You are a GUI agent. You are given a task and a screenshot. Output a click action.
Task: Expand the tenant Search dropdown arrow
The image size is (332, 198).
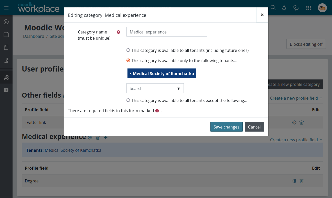click(x=179, y=88)
